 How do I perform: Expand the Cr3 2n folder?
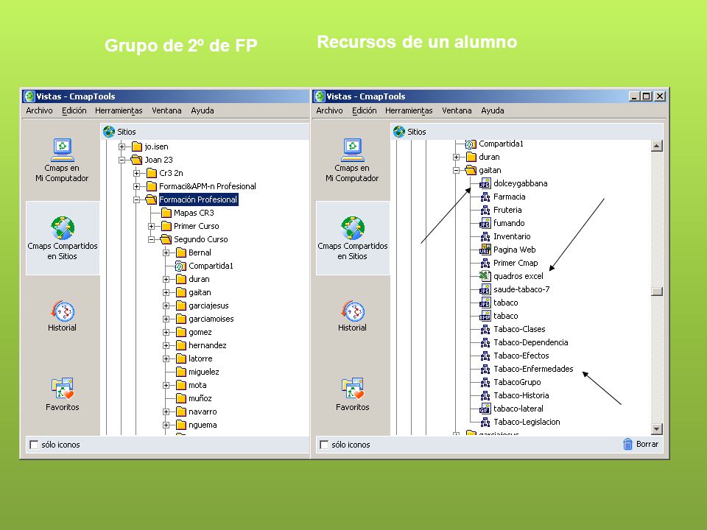tap(137, 173)
